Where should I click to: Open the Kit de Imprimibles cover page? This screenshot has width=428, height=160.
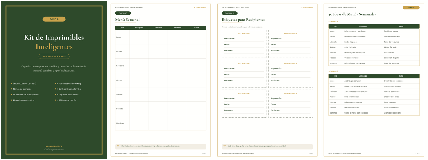click(x=54, y=80)
